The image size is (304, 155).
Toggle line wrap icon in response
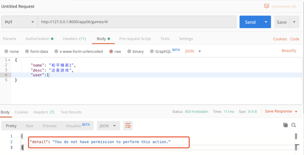tap(128, 126)
